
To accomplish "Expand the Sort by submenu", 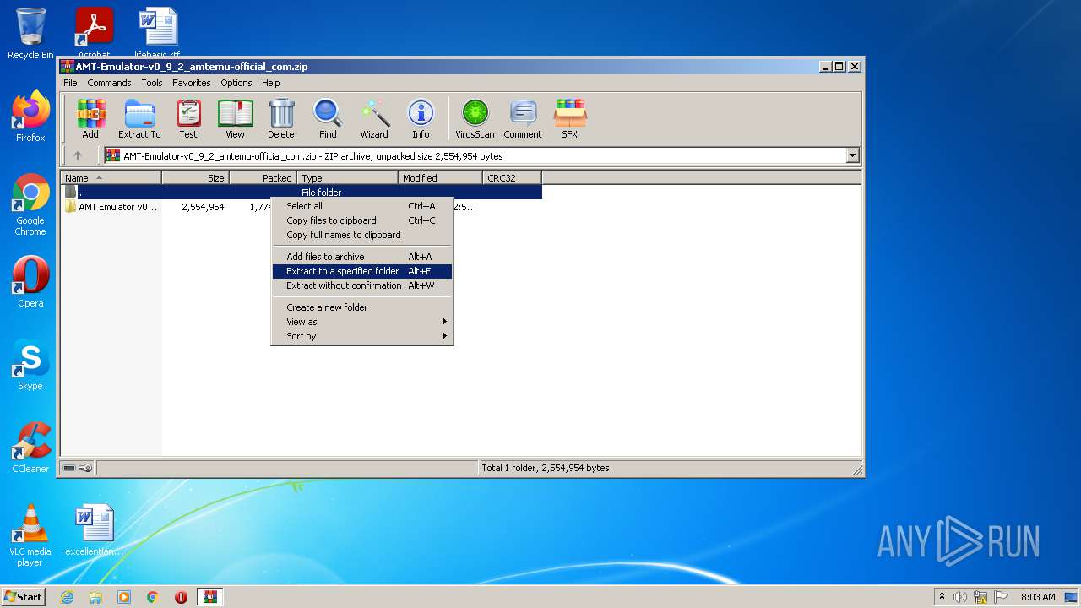I will click(x=362, y=336).
